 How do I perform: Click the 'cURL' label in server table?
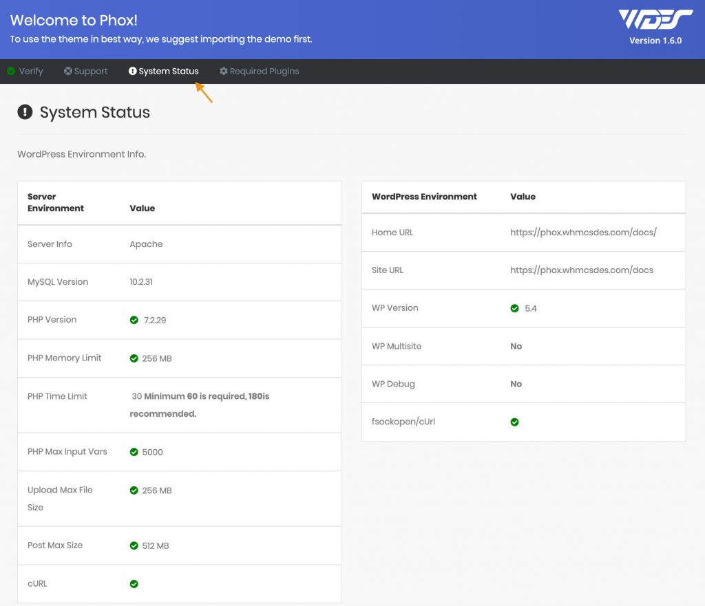(x=37, y=583)
